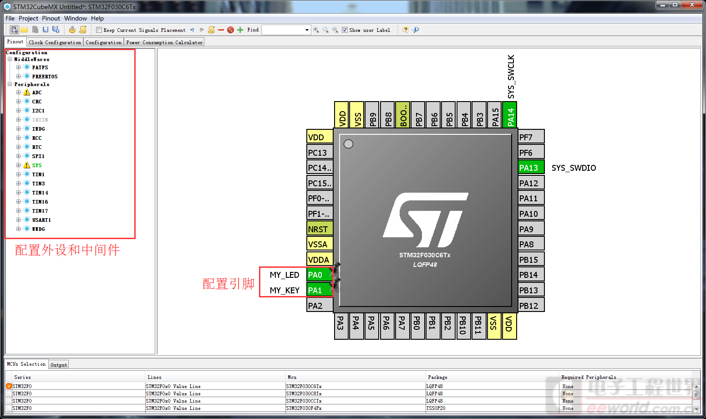Enable Keep Current Signals Placement checkbox
The height and width of the screenshot is (419, 706).
99,30
